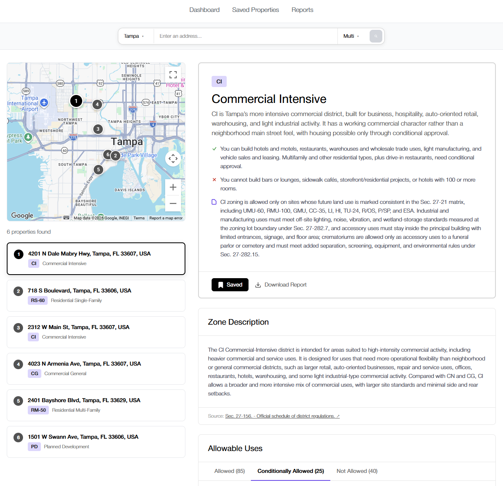Image resolution: width=503 pixels, height=486 pixels.
Task: Select 2401 Bayshore Blvd property card
Action: tap(96, 405)
